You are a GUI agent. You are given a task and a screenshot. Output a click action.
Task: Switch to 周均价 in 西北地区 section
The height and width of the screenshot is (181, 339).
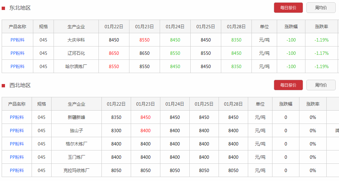[x=321, y=85]
